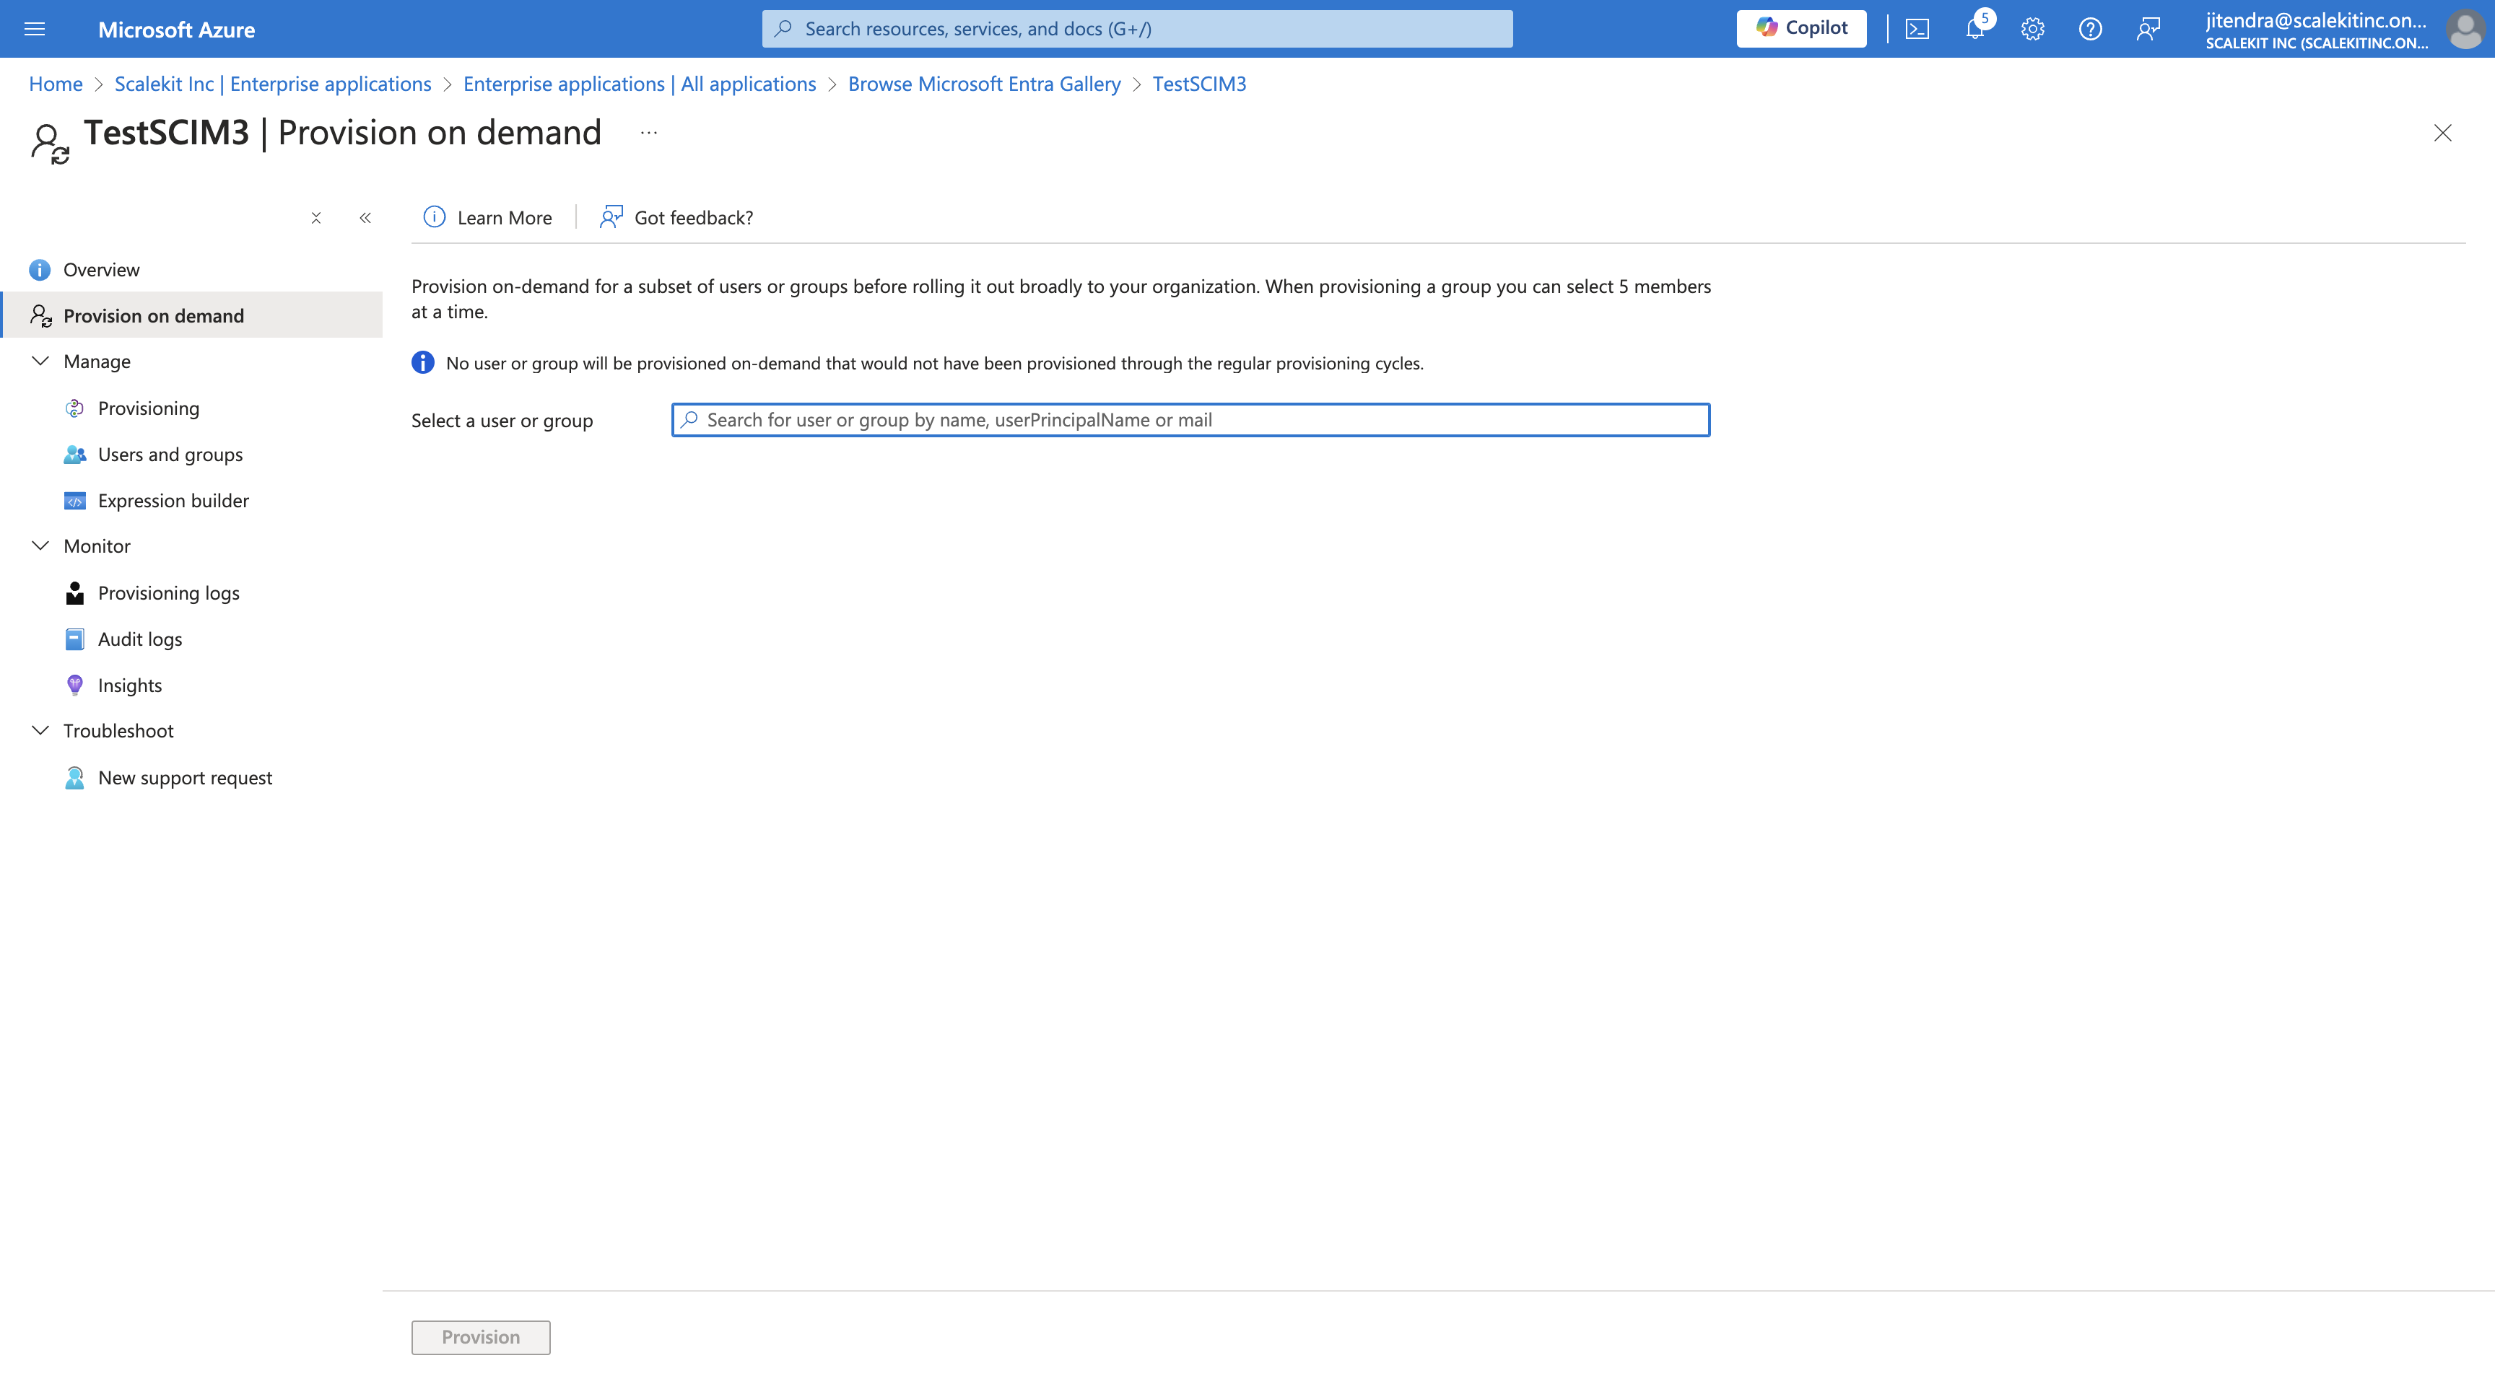Viewport: 2495px width, 1384px height.
Task: Open portal settings gear icon
Action: click(x=2032, y=29)
